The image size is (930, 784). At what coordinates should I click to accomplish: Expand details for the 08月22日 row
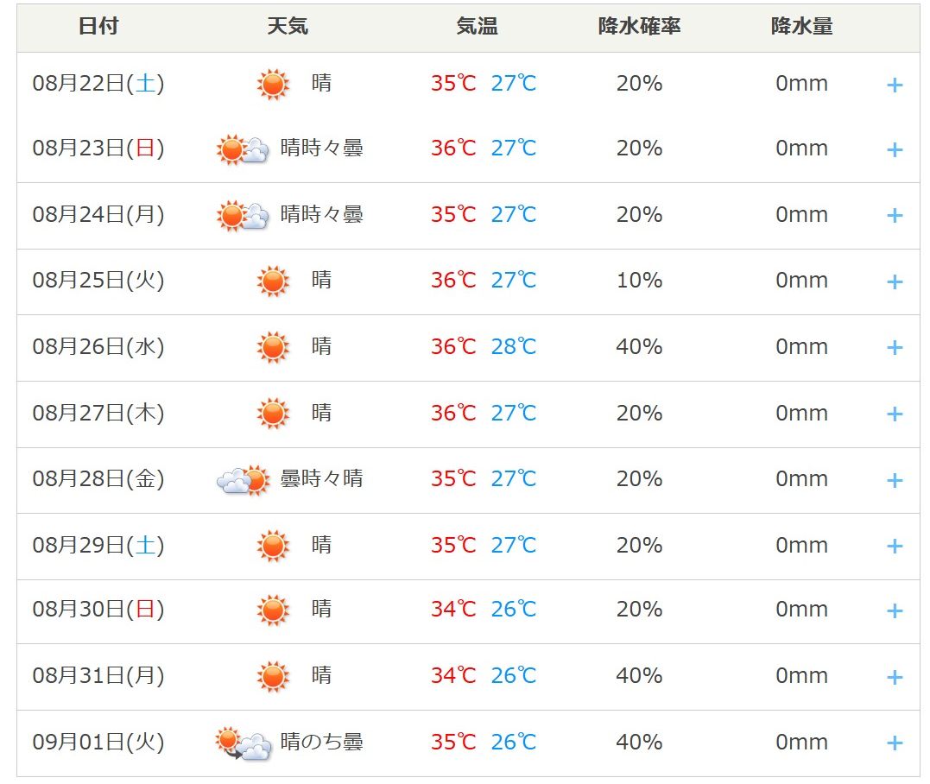tap(895, 85)
